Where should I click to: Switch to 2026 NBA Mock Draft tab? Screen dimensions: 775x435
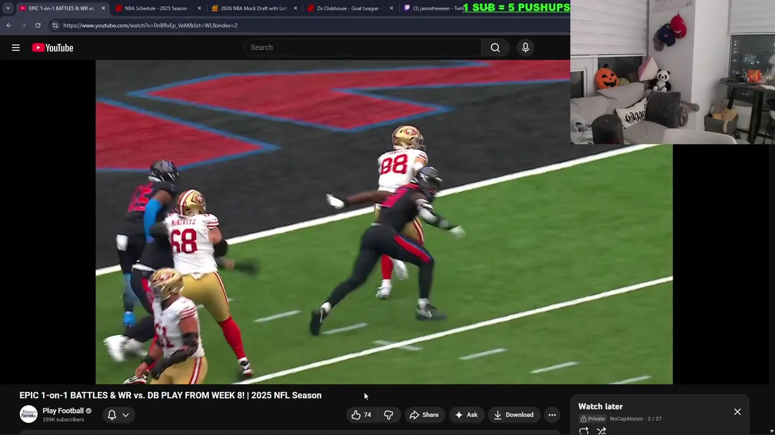pyautogui.click(x=253, y=8)
